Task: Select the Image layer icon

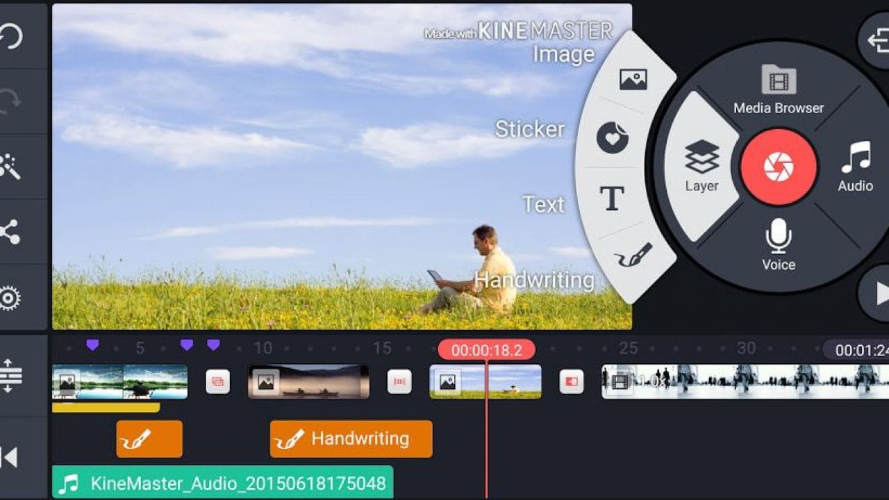Action: (x=633, y=79)
